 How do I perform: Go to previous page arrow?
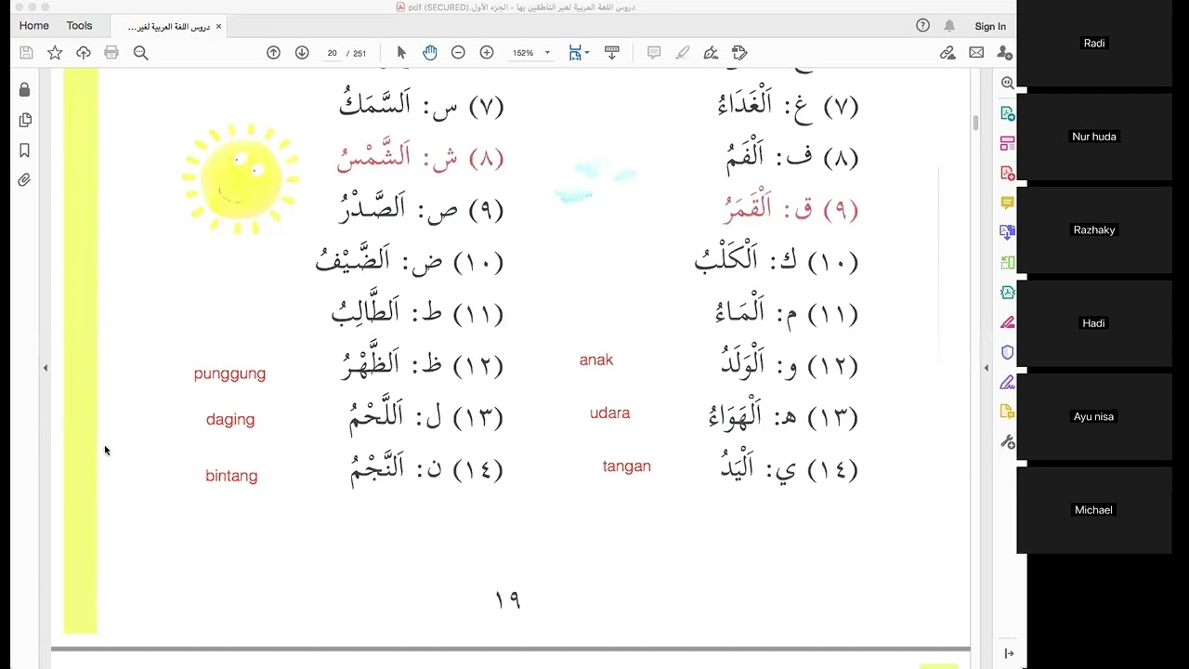click(x=273, y=53)
